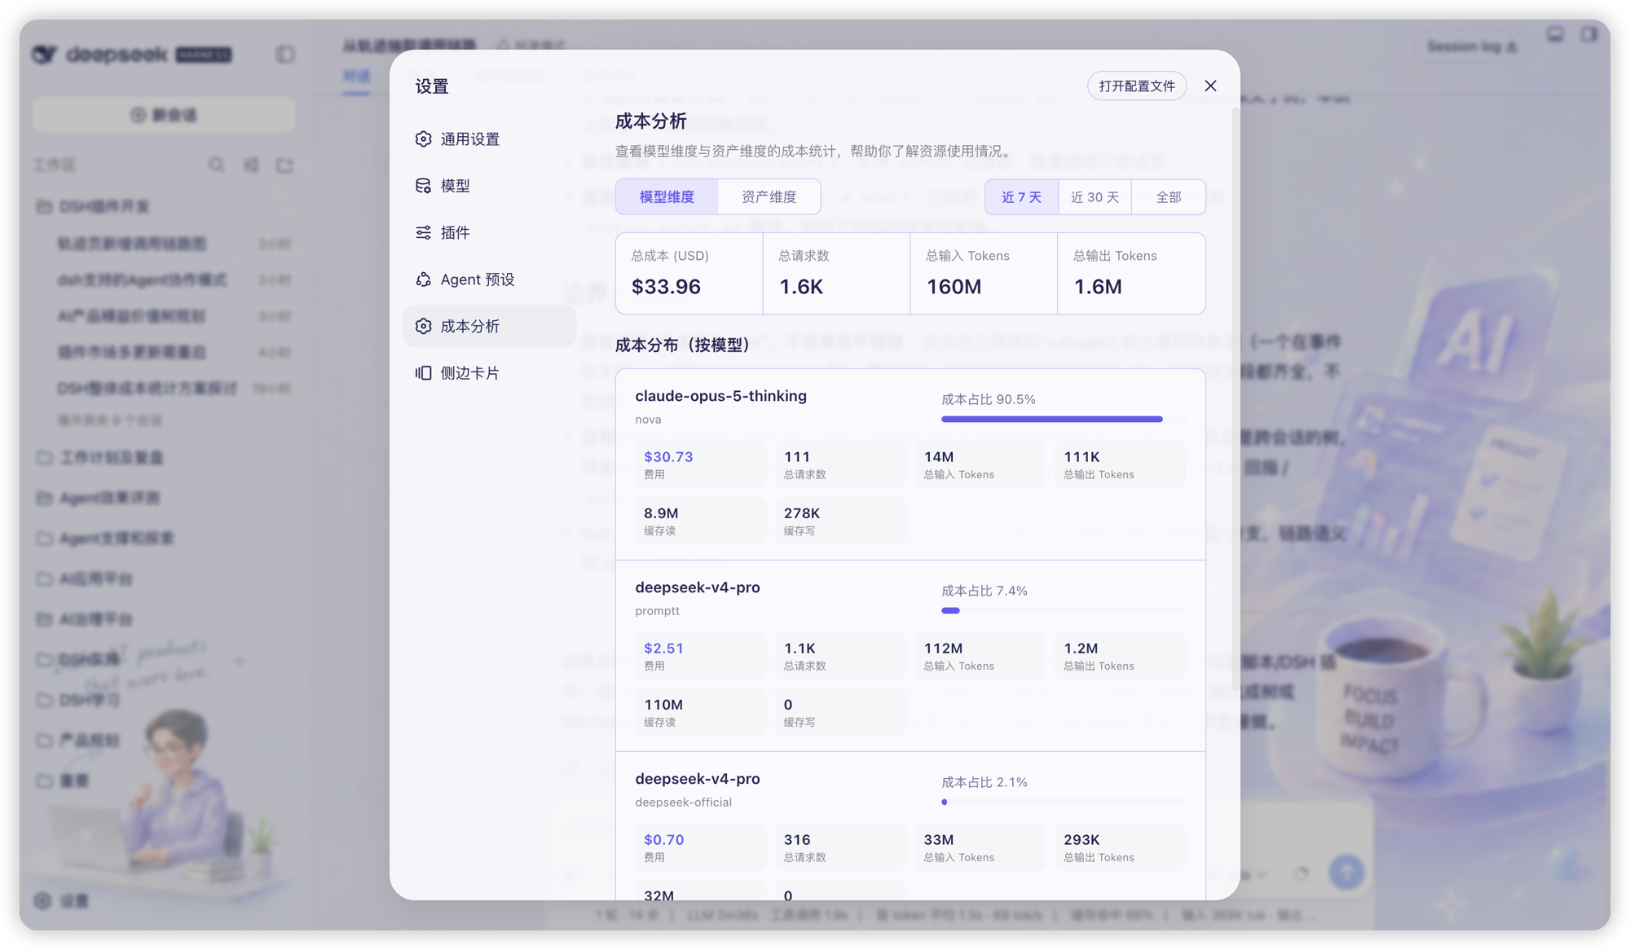This screenshot has width=1630, height=950.
Task: Click the $30.73 费用 cell
Action: click(x=701, y=464)
